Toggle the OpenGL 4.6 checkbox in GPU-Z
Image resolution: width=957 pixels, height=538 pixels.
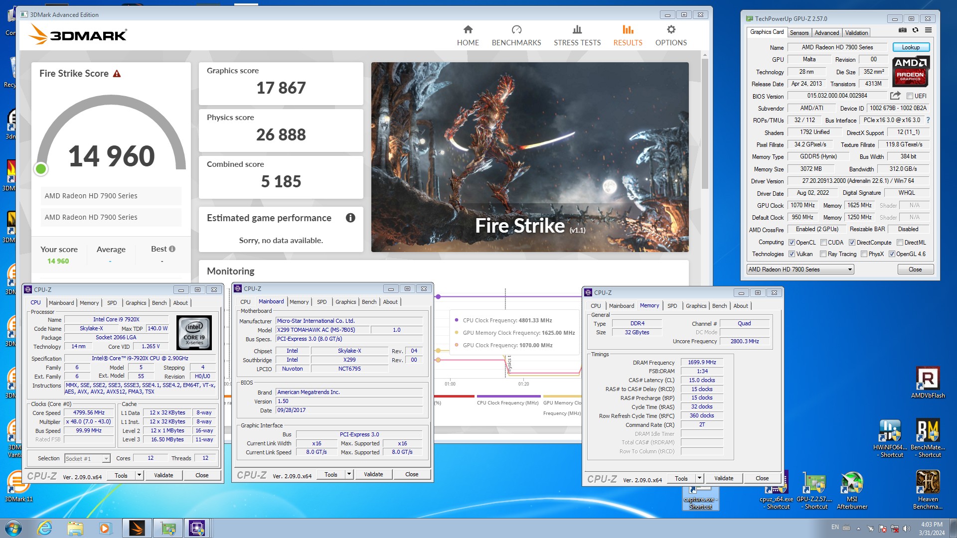pyautogui.click(x=892, y=254)
